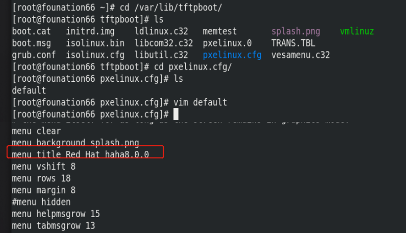
Task: Click the 'menu background splash.png' line
Action: click(75, 142)
